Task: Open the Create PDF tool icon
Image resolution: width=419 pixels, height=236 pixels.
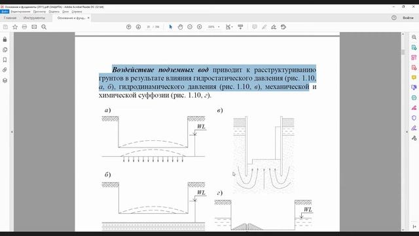Action: (x=414, y=68)
